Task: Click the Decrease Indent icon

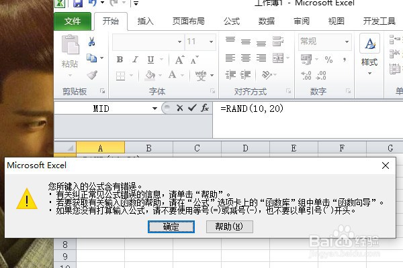Action: click(x=230, y=74)
